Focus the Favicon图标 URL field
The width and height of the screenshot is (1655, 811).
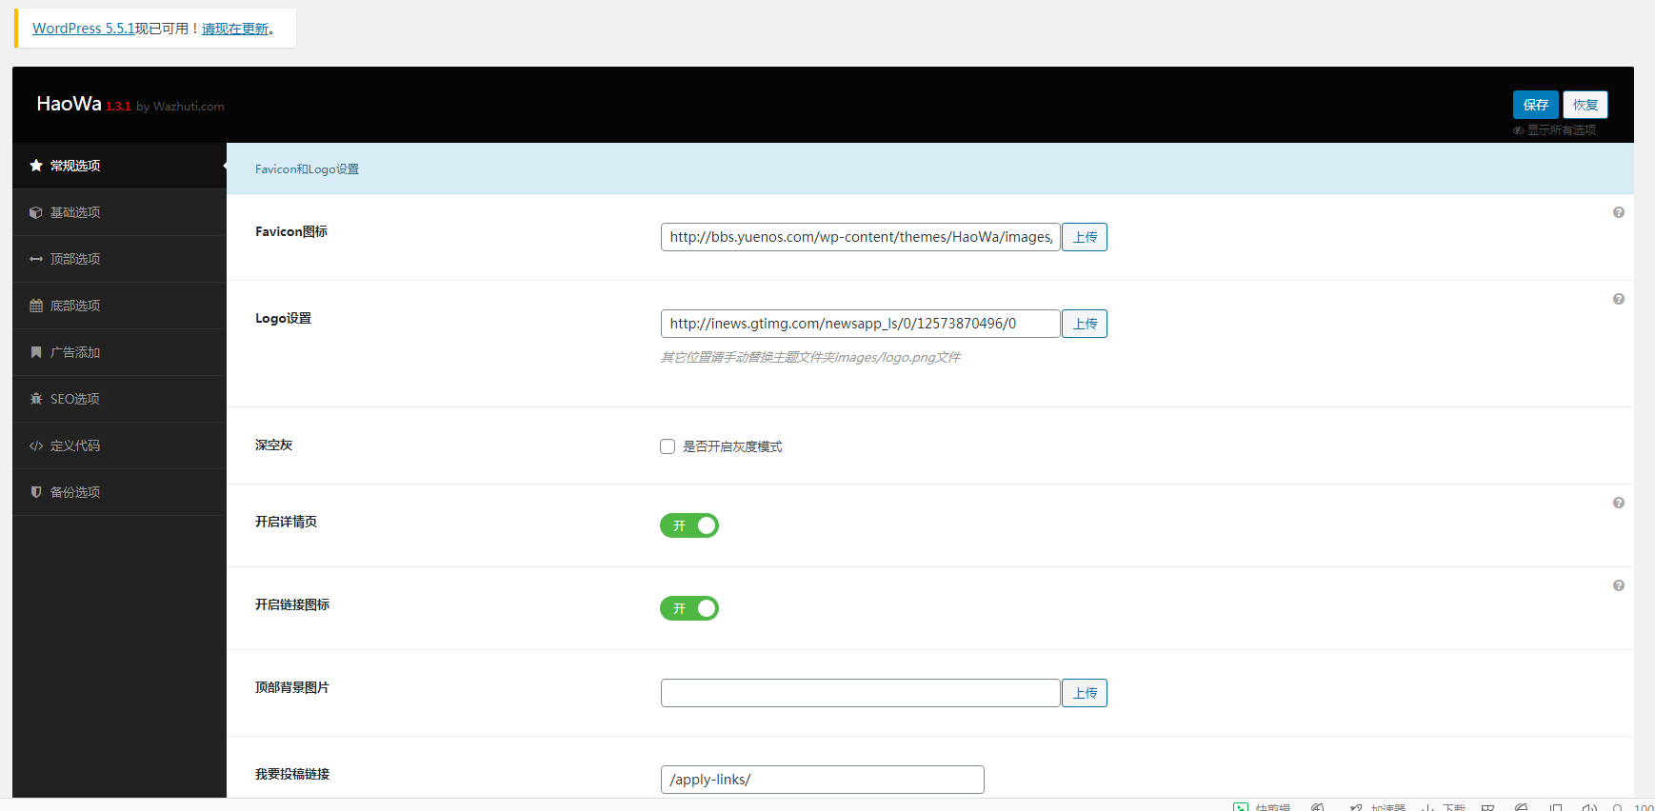(x=861, y=237)
